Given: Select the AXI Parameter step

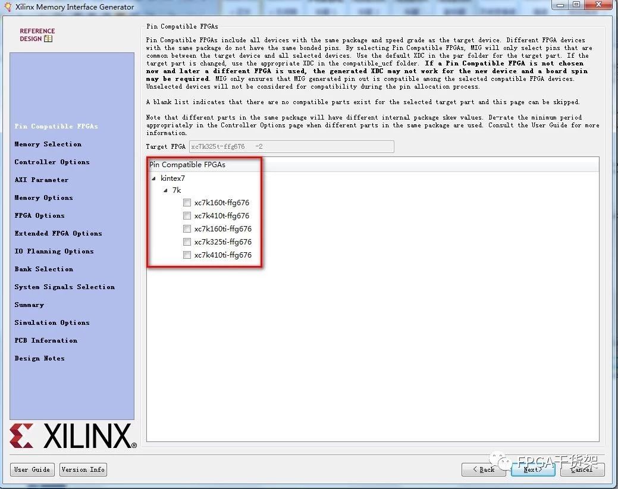Looking at the screenshot, I should (x=42, y=180).
